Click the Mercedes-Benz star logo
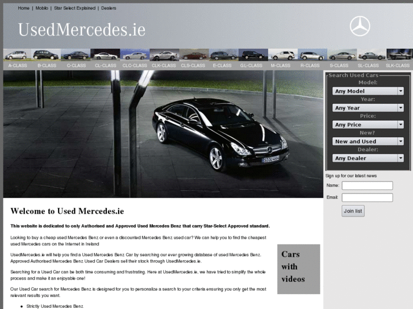 click(360, 26)
